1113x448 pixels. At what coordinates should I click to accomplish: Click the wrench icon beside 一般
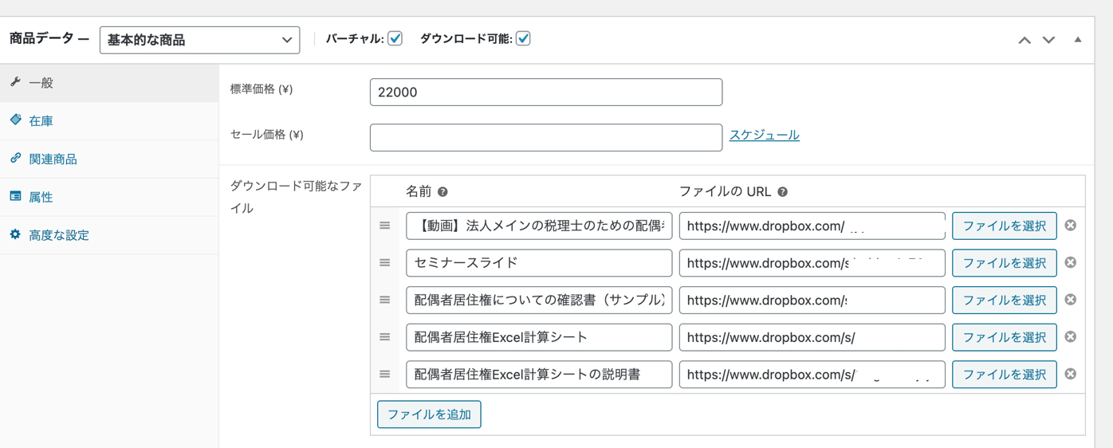15,82
